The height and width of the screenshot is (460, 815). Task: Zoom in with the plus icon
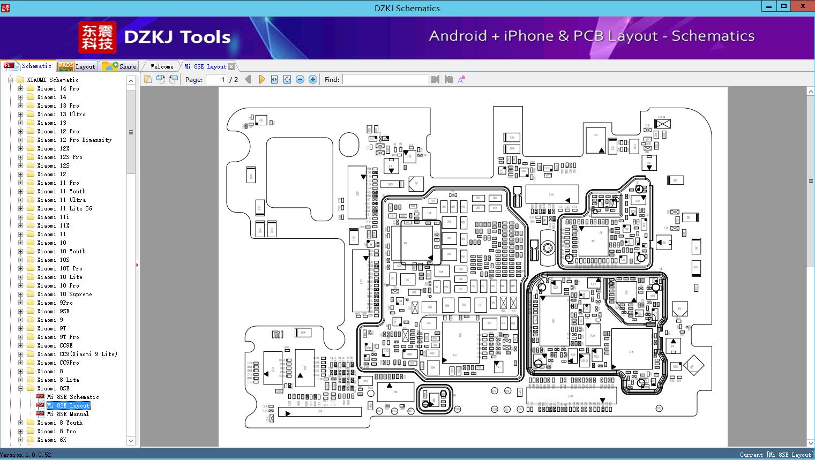click(x=313, y=79)
